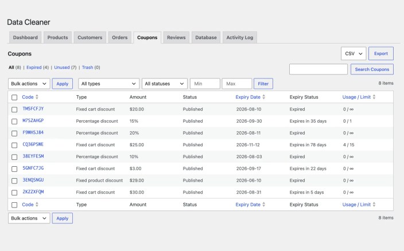Click the Filter button
404x251 pixels.
[263, 84]
